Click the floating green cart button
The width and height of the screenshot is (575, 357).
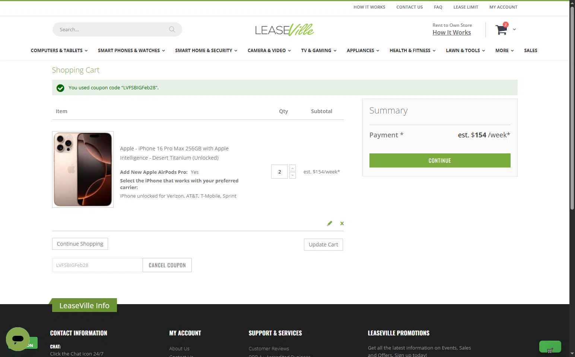pos(550,347)
